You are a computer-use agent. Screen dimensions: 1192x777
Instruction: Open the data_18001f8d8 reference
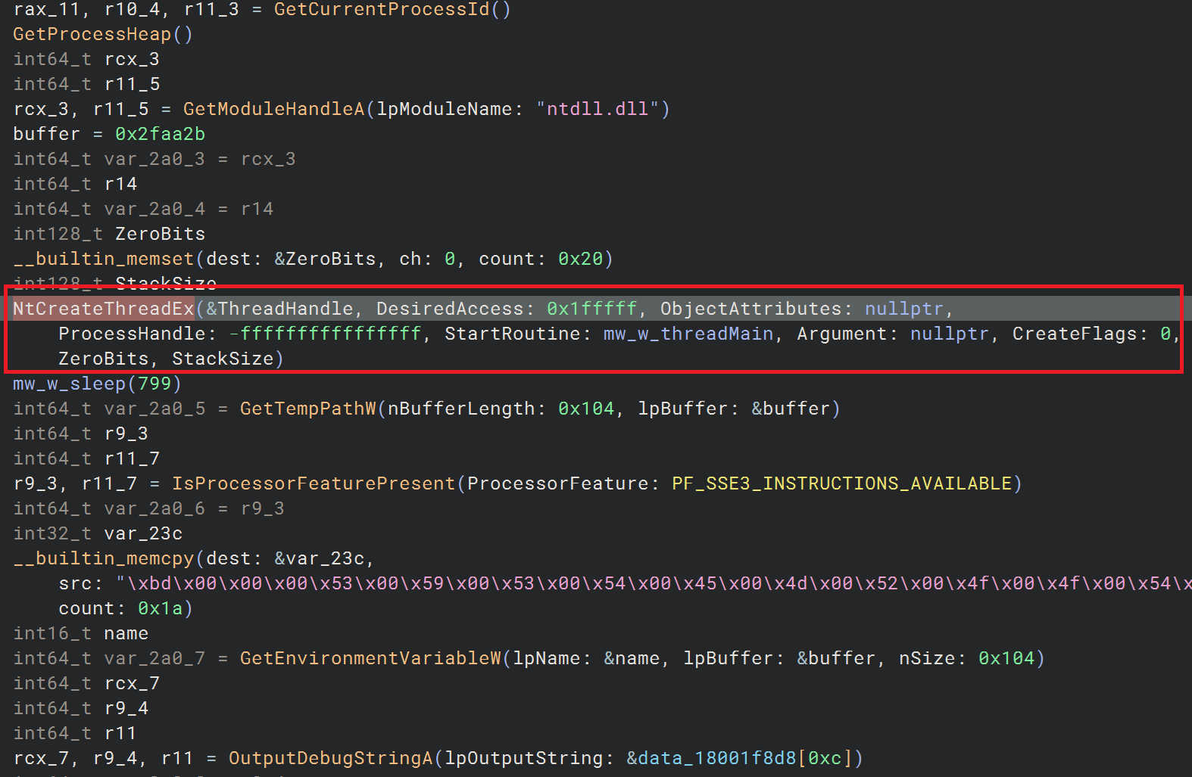click(x=716, y=758)
